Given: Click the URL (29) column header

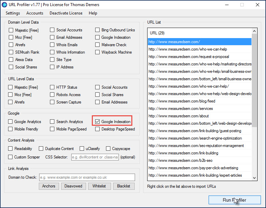Looking at the screenshot, I should coord(199,33).
